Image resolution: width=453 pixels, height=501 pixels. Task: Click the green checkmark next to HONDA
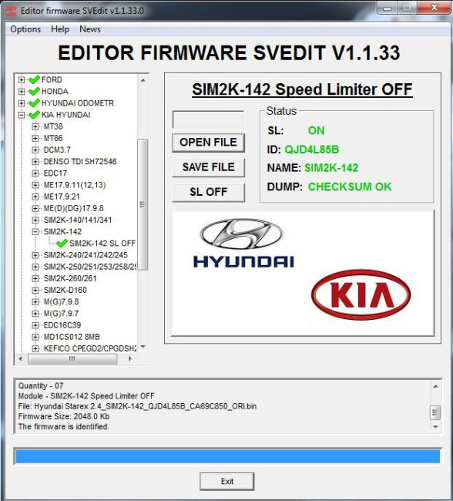pyautogui.click(x=34, y=92)
